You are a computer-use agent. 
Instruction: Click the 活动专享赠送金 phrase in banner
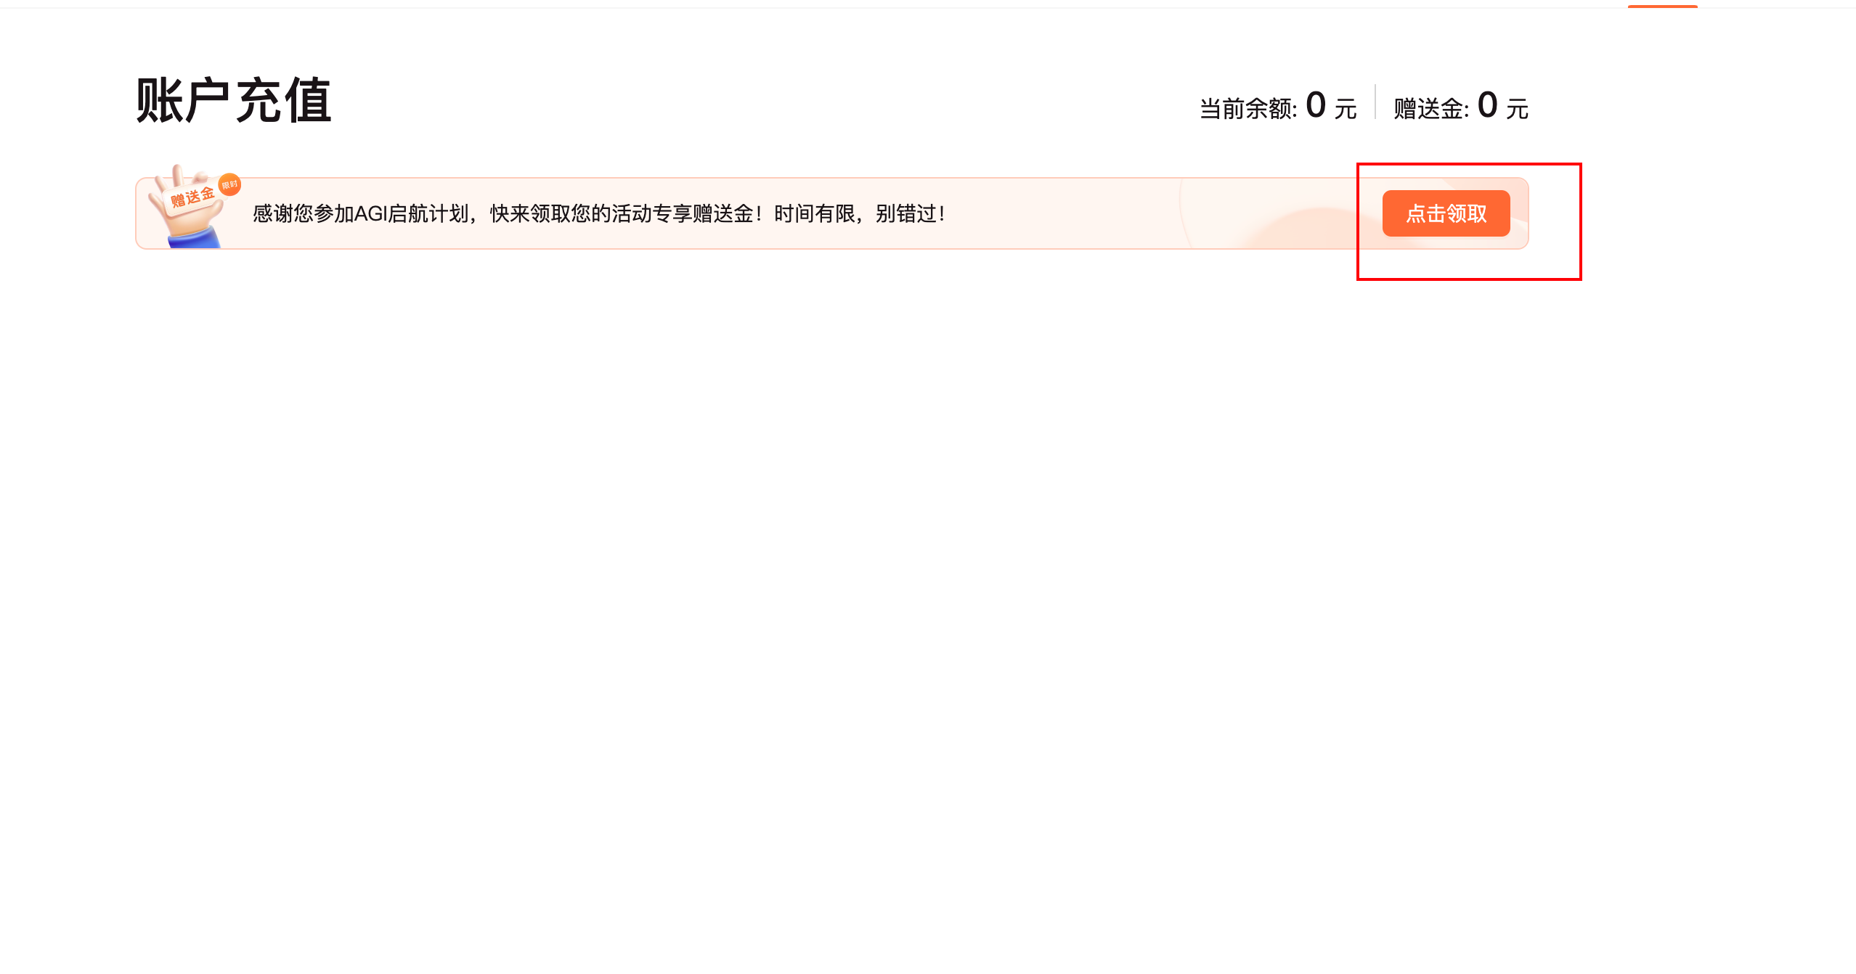pos(683,213)
